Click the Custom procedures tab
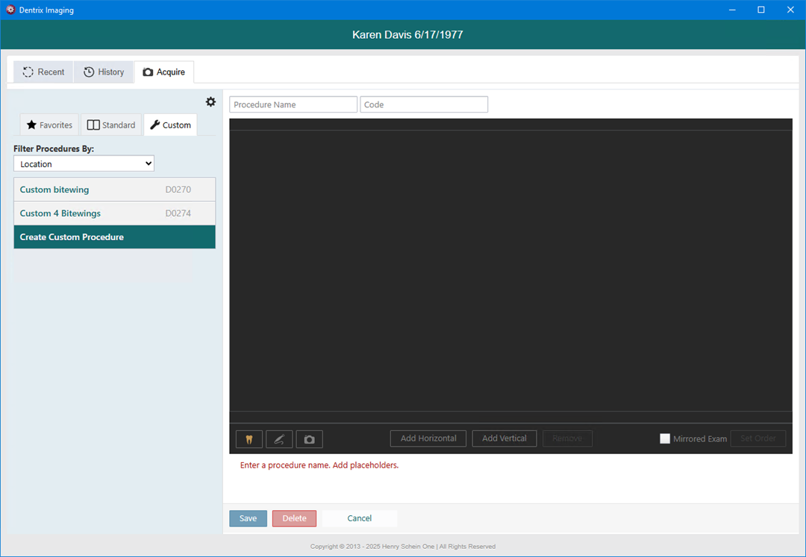 click(170, 125)
